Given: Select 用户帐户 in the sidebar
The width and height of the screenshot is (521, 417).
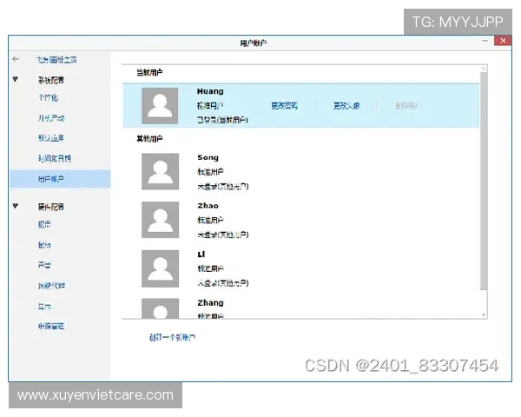Looking at the screenshot, I should tap(50, 179).
